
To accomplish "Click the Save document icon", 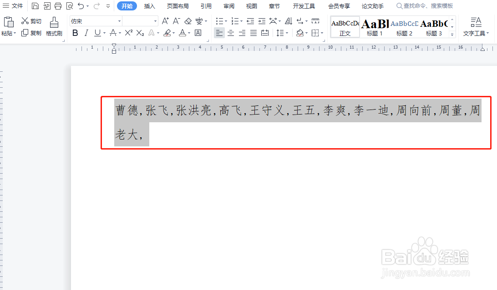I will pyautogui.click(x=35, y=6).
